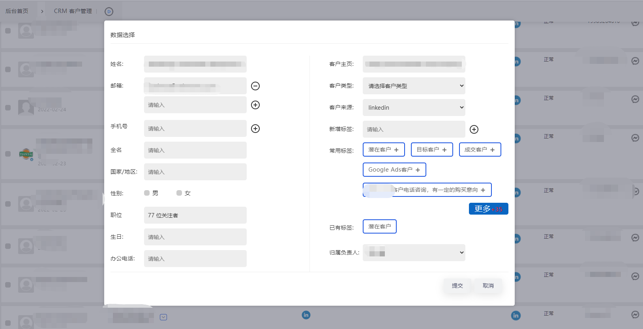Click the LinkedIn icon at bottom center
This screenshot has width=643, height=329.
(306, 315)
